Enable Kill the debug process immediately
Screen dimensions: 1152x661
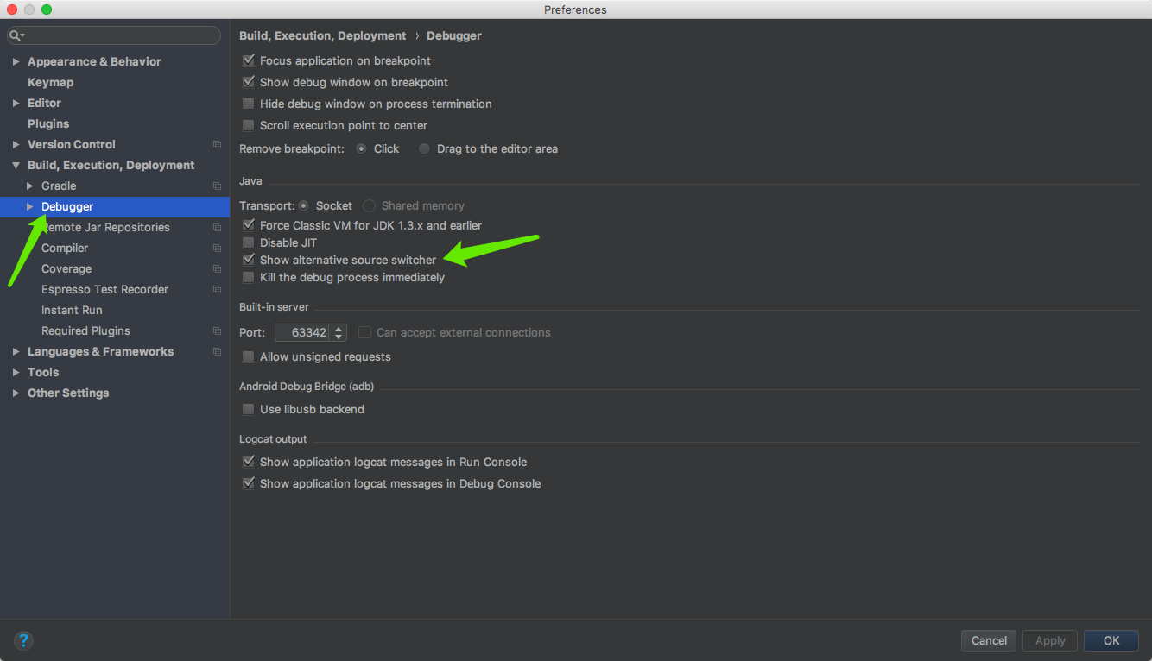pos(249,277)
